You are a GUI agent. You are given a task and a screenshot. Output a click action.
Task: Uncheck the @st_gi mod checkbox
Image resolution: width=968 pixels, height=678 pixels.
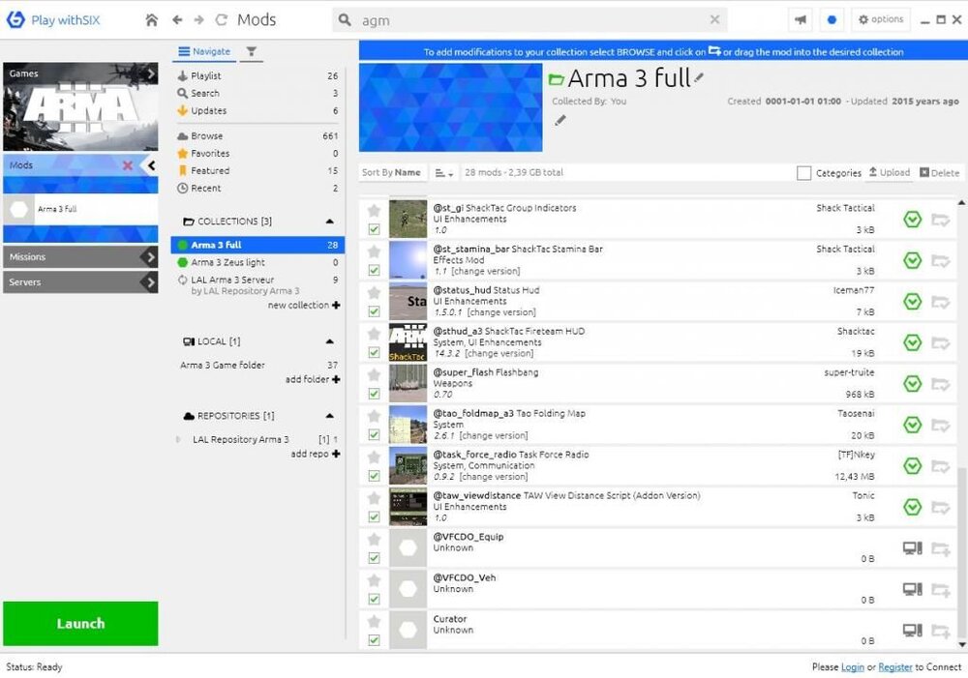(x=374, y=229)
